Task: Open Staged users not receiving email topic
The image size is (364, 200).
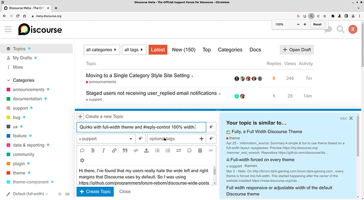Action: (151, 93)
